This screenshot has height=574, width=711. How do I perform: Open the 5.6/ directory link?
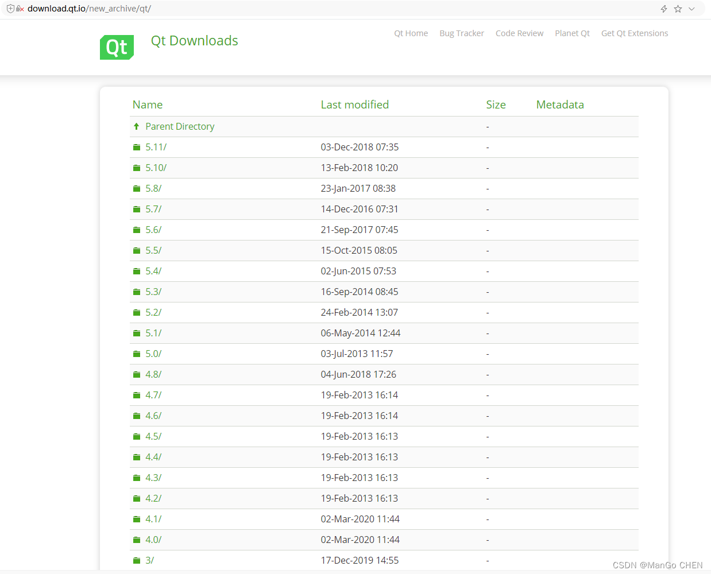[x=153, y=230]
